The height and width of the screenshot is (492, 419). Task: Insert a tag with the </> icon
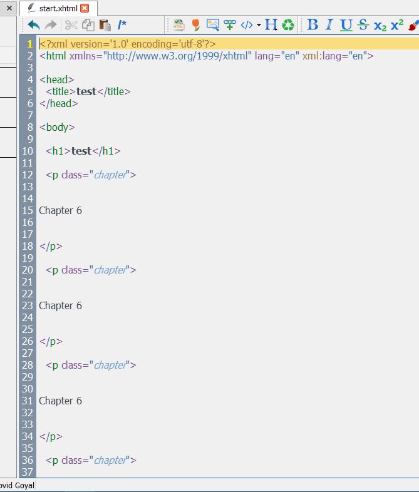coord(247,25)
